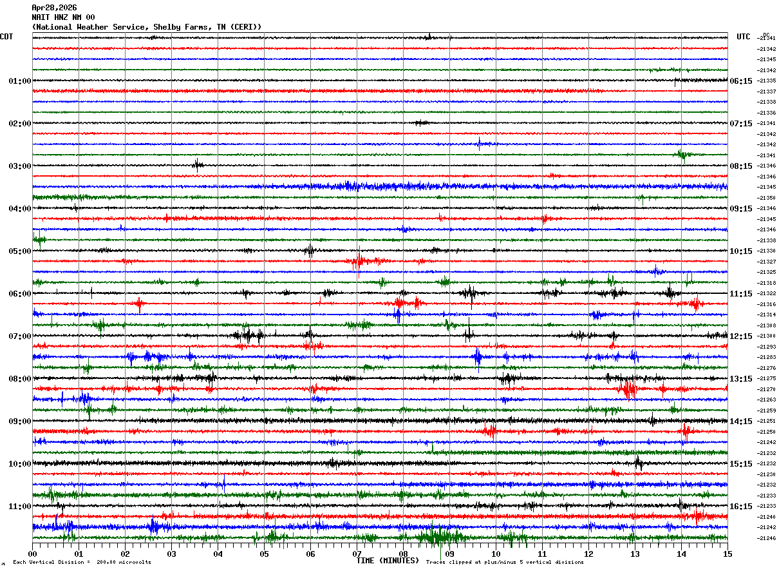779x571 pixels.
Task: Select DC offset value -21275
Action: pyautogui.click(x=767, y=379)
